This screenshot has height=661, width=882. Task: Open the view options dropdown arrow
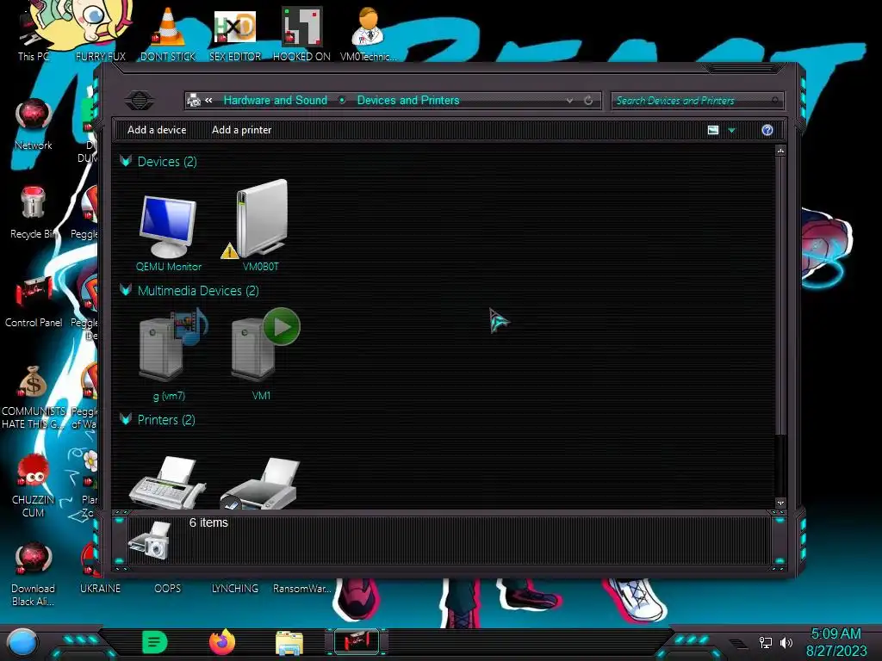tap(732, 131)
